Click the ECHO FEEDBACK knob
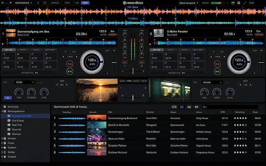266x166 pixels. pyautogui.click(x=31, y=92)
